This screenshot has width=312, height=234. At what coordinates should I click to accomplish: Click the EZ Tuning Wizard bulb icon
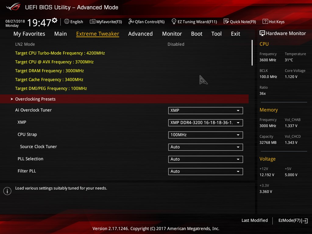coord(174,21)
